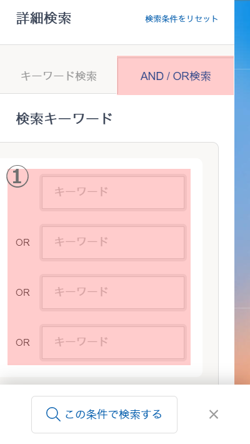Click the second OR label
The width and height of the screenshot is (250, 444).
point(22,293)
